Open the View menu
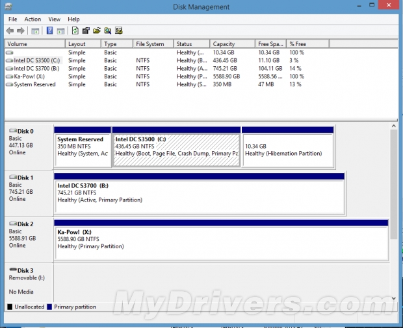Image resolution: width=403 pixels, height=328 pixels. tap(54, 19)
